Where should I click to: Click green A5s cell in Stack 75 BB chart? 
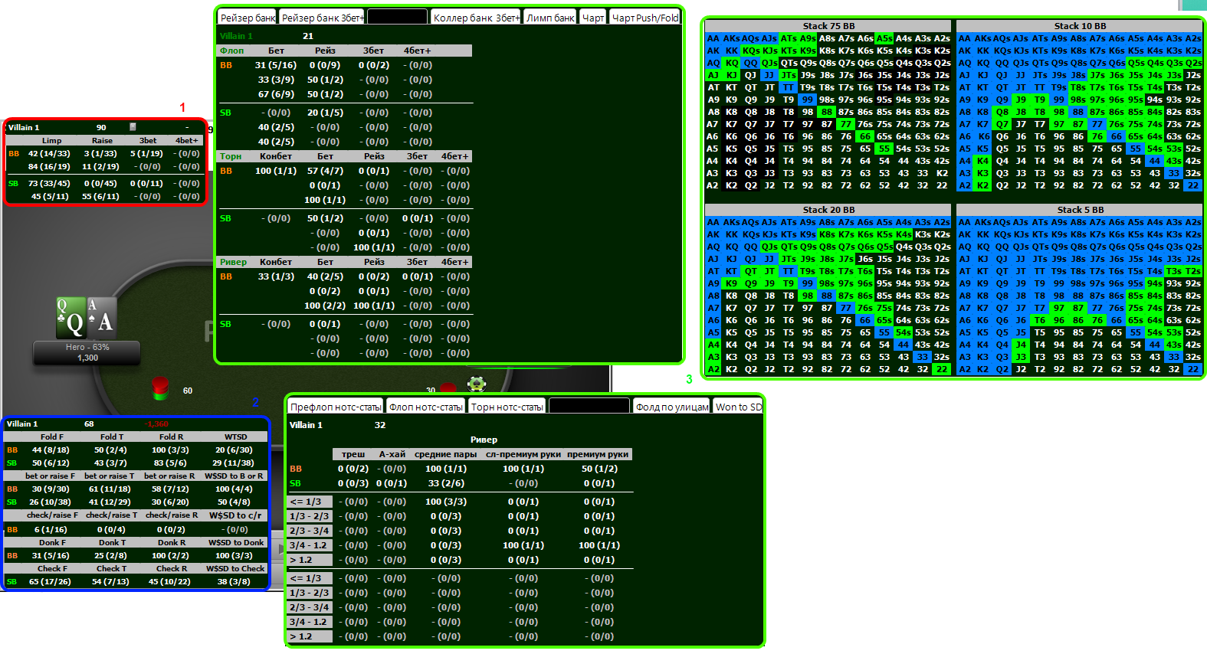coord(884,38)
